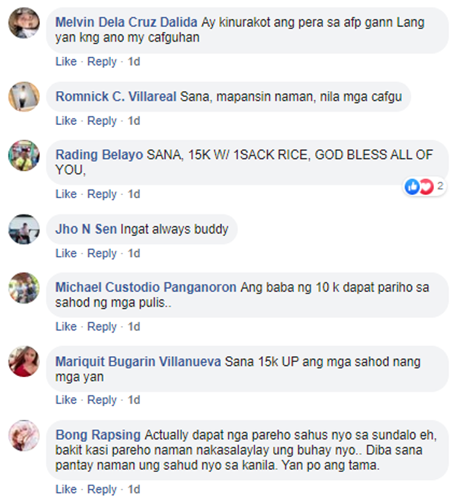Screen dimensions: 476x500
Task: Open Melvin Dela Cruz Dalida's profile picture
Action: pyautogui.click(x=24, y=23)
